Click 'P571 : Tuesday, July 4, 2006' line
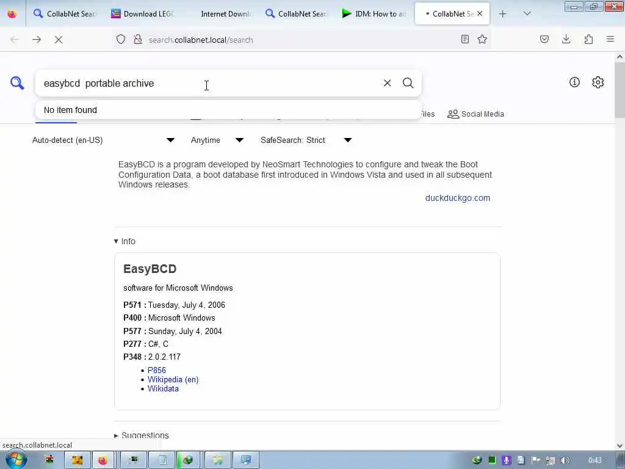 click(174, 305)
